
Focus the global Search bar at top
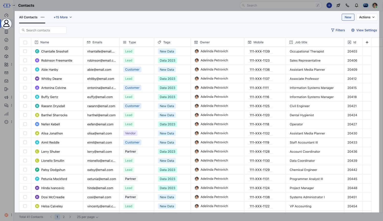281,5
